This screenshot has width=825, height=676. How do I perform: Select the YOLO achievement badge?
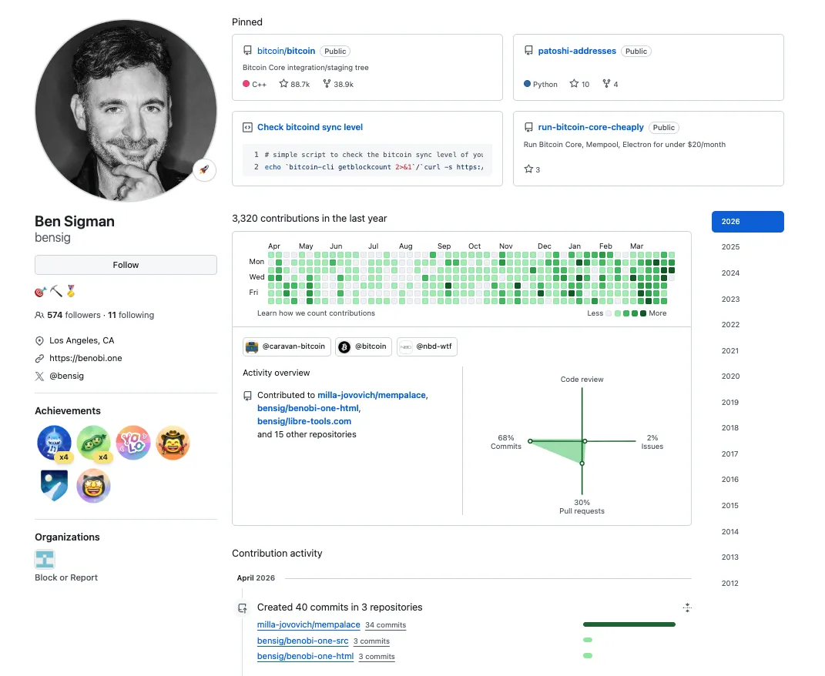pos(133,443)
